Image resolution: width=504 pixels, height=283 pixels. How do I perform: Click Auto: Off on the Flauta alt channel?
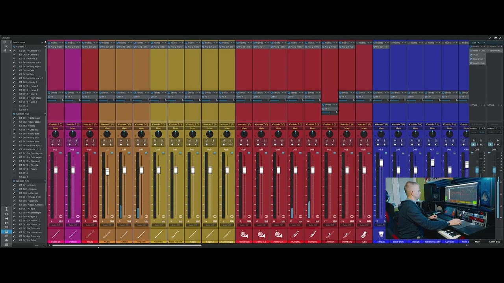point(56,225)
